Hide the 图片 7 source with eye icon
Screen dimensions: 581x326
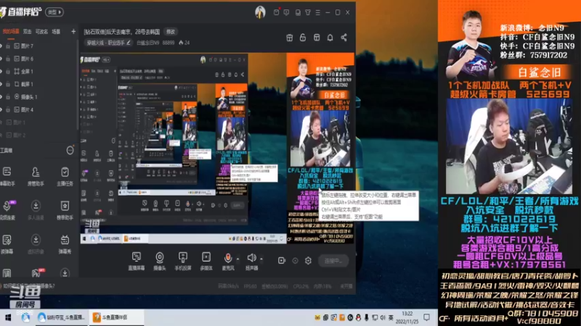(x=1, y=46)
